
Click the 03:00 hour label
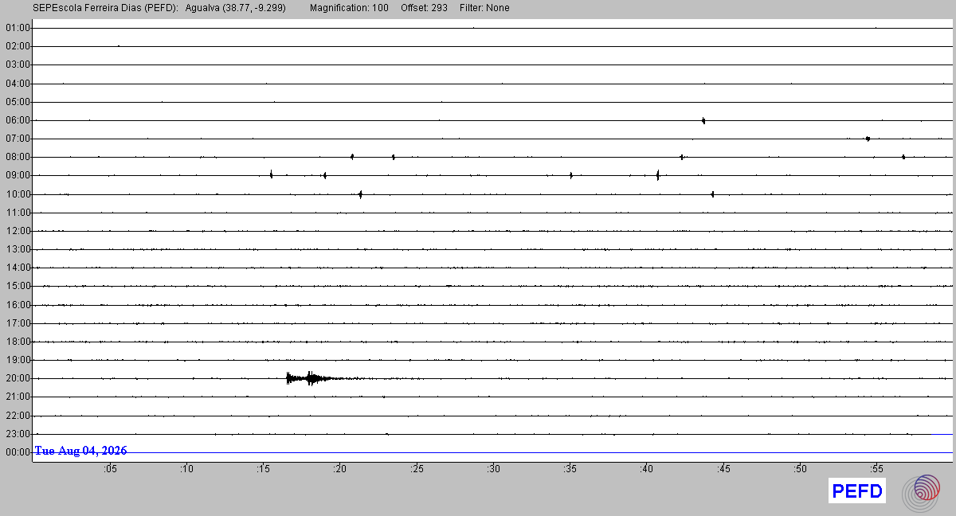[18, 64]
